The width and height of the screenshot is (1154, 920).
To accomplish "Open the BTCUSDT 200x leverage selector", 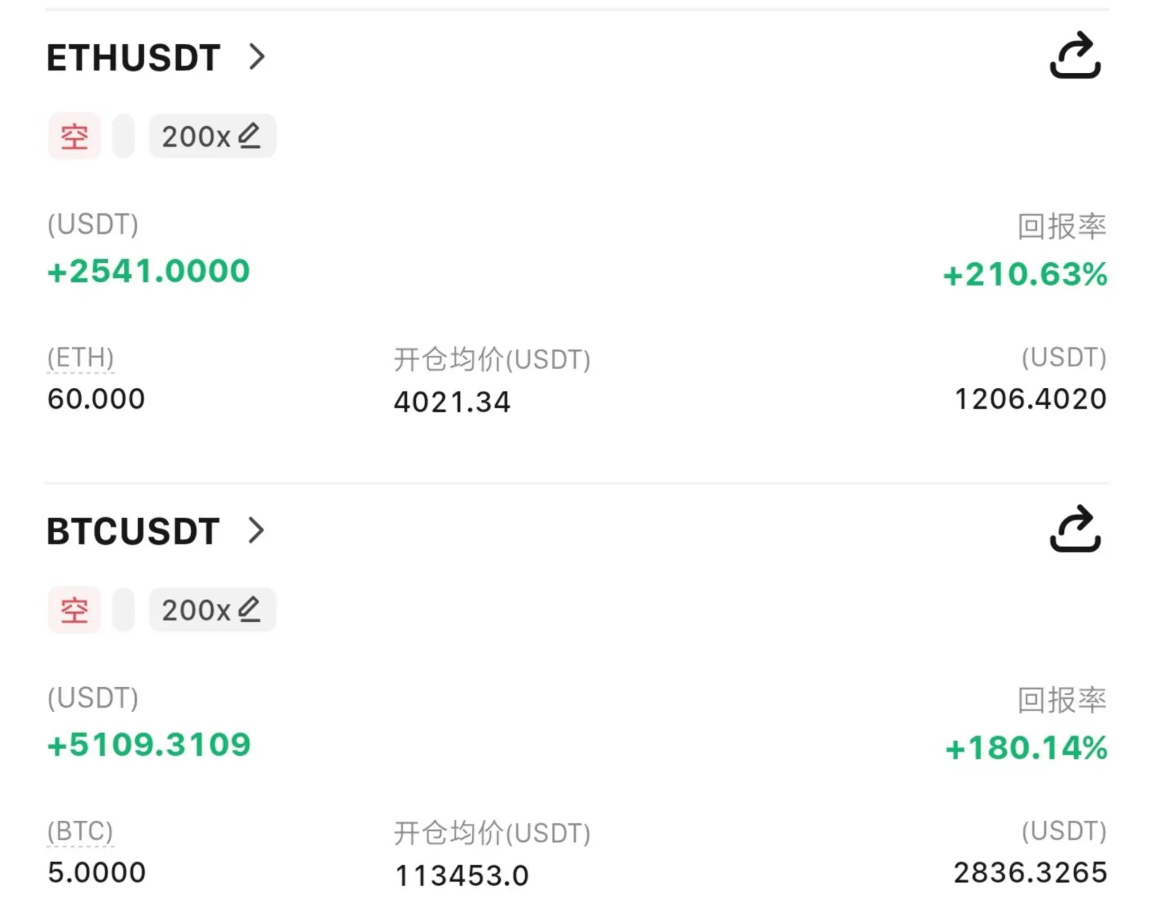I will [x=212, y=610].
